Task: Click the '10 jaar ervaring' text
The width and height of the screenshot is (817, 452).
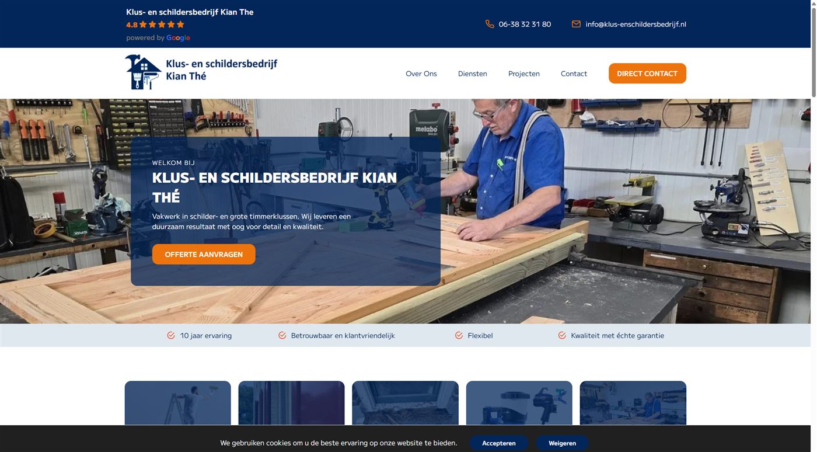Action: pos(206,336)
